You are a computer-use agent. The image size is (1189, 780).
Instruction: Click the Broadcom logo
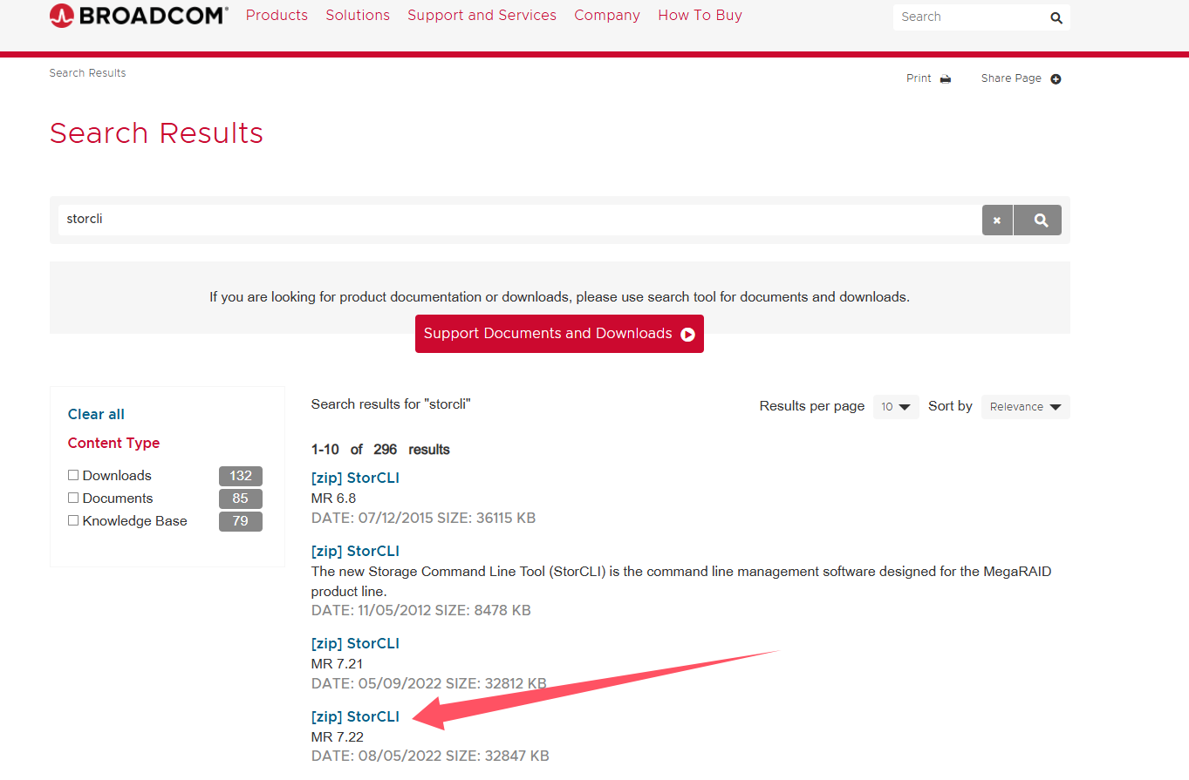pyautogui.click(x=139, y=15)
